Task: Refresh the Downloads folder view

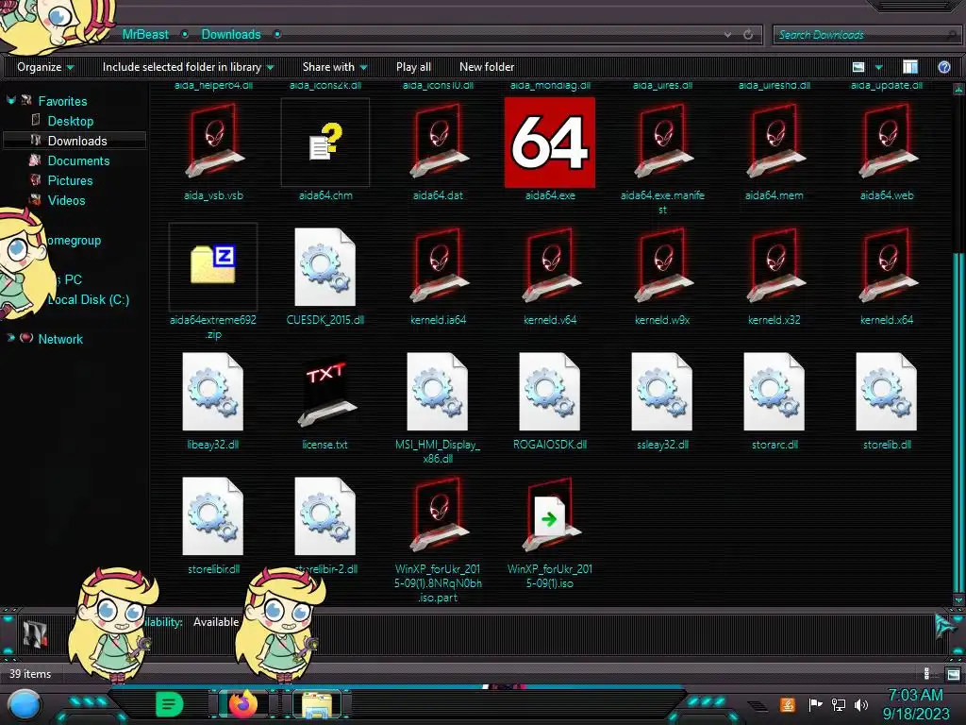Action: click(748, 35)
